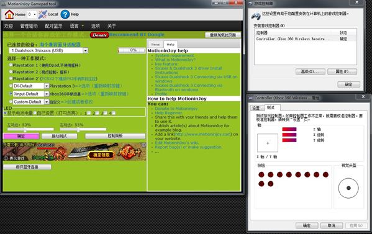Image resolution: width=372 pixels, height=234 pixels.
Task: Expand the Dualshock 3/sixaxis (USB) device dropdown
Action: pyautogui.click(x=86, y=50)
